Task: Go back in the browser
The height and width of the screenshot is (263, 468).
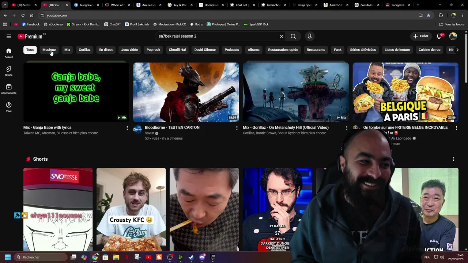Action: [5, 15]
